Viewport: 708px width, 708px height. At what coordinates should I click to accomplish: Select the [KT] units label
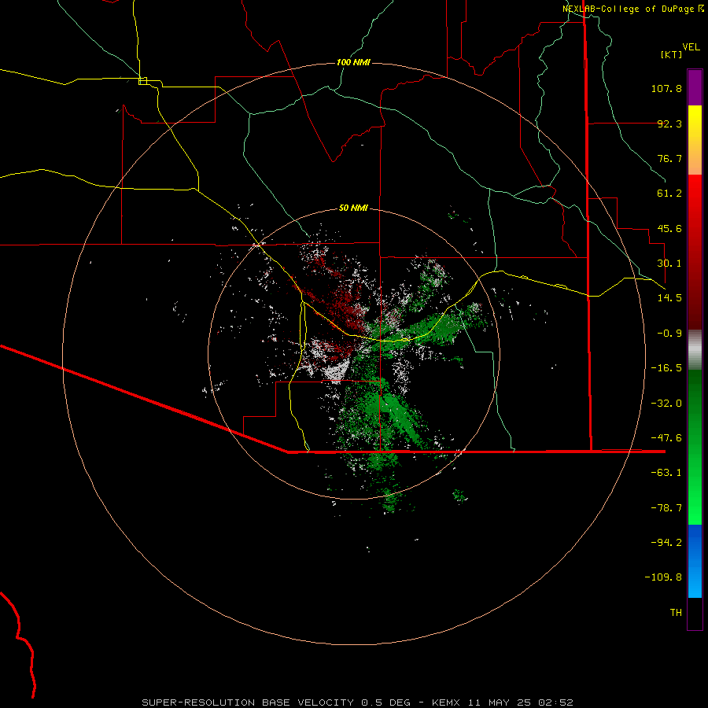pyautogui.click(x=672, y=54)
